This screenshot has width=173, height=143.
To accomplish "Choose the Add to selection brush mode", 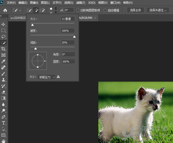I will [36, 10].
